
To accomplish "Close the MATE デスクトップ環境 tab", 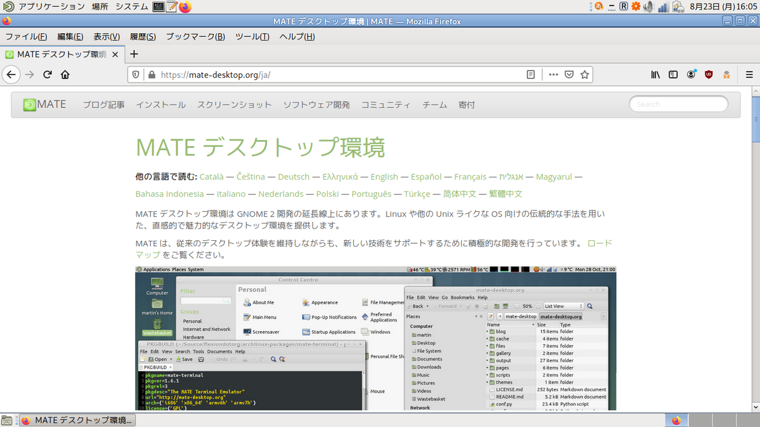I will pos(115,55).
